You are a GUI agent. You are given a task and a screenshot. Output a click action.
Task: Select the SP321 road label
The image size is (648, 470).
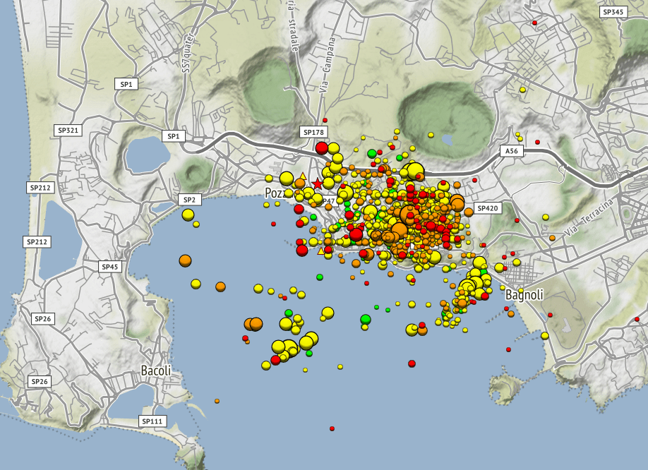point(68,131)
